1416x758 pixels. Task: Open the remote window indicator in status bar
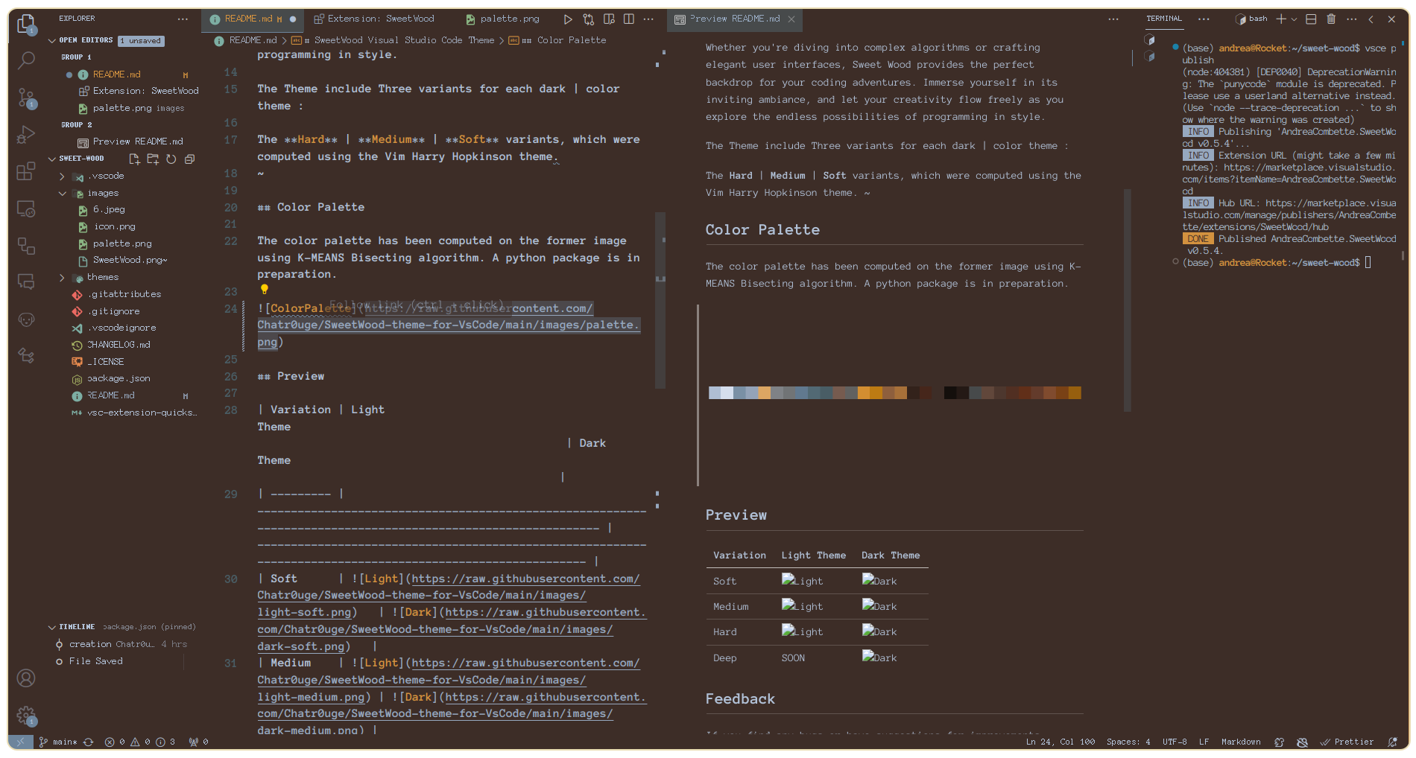21,742
